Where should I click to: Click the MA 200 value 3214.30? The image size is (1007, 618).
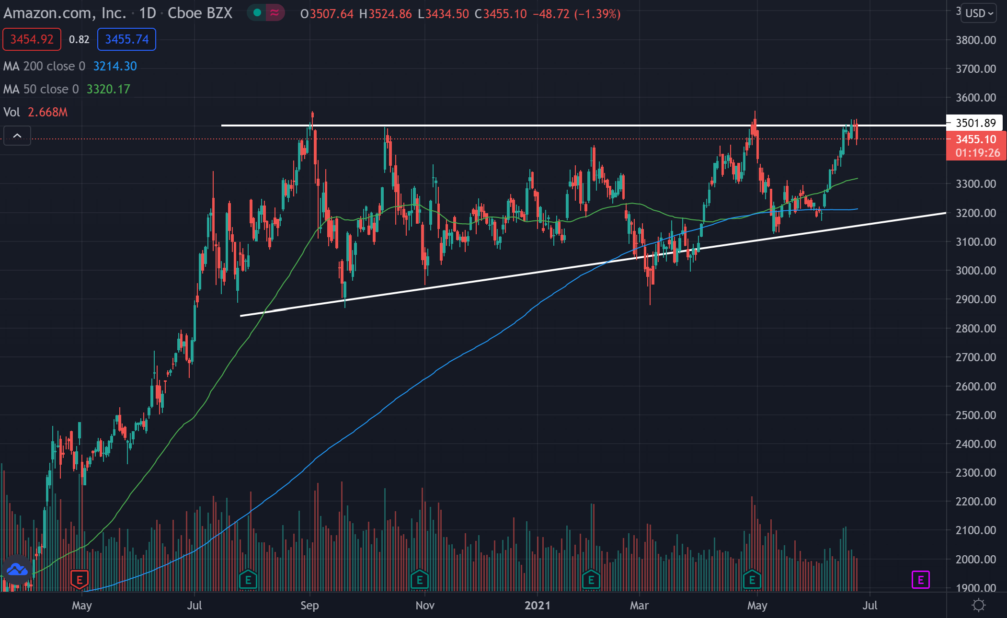115,66
